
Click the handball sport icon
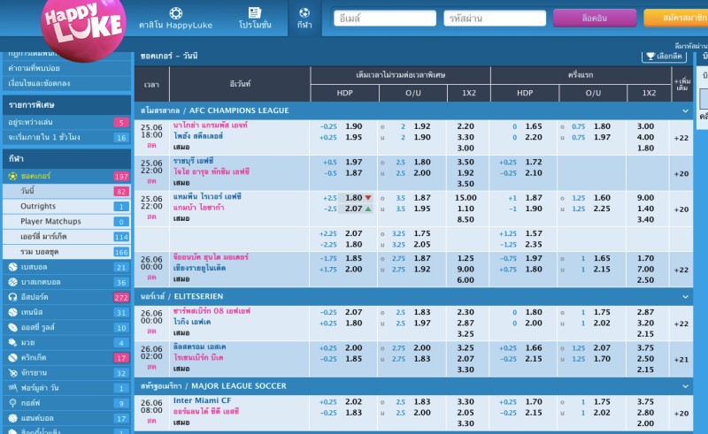pyautogui.click(x=12, y=418)
